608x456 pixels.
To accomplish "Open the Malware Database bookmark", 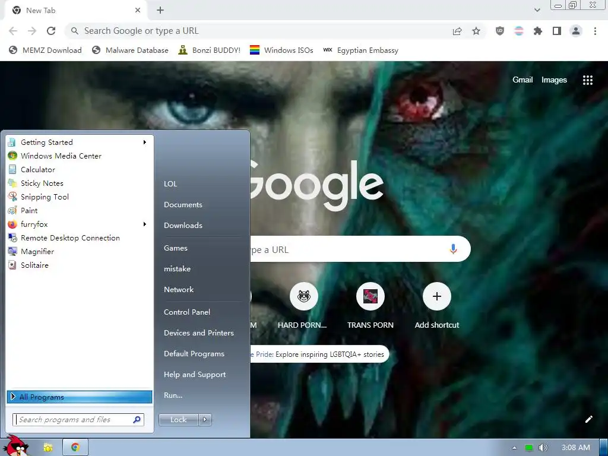I will pyautogui.click(x=130, y=50).
